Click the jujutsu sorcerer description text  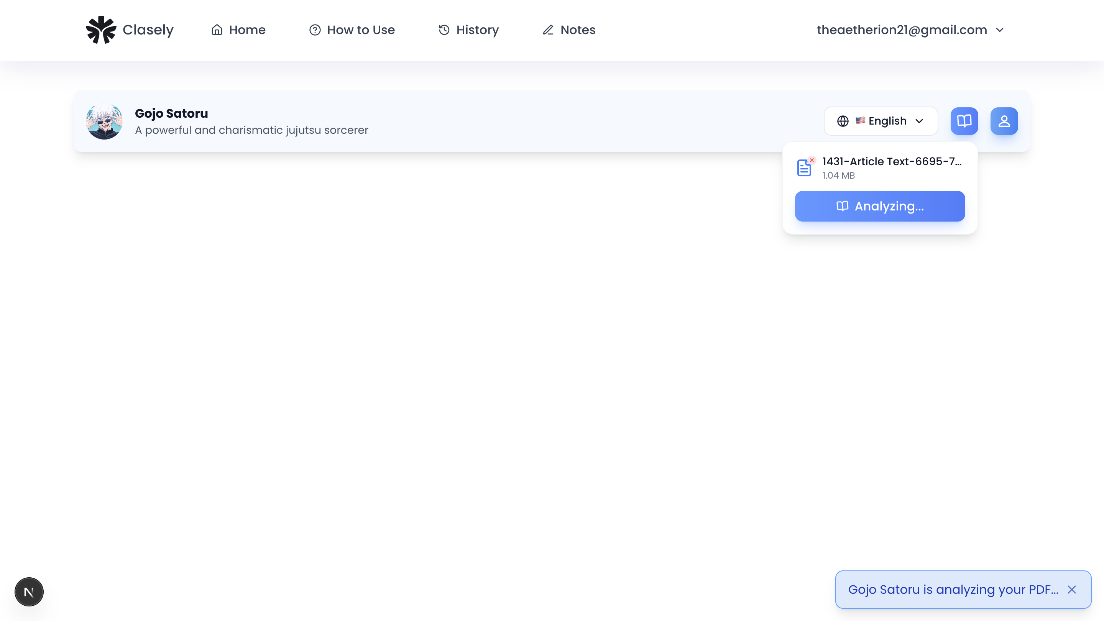coord(251,130)
